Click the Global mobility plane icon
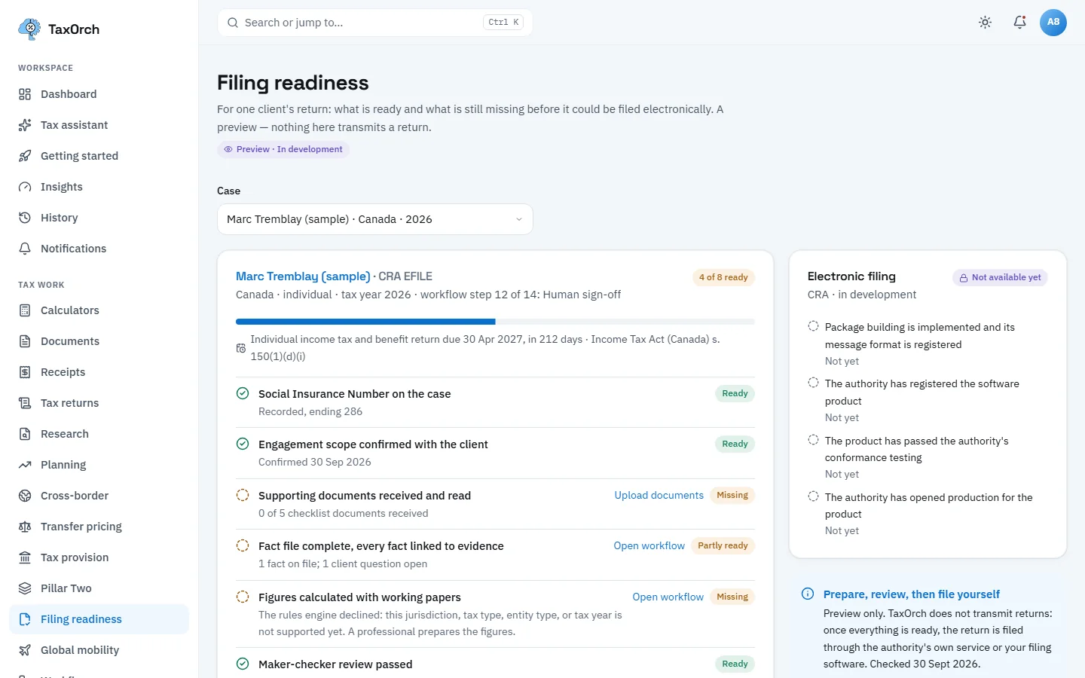The image size is (1085, 678). [x=25, y=650]
